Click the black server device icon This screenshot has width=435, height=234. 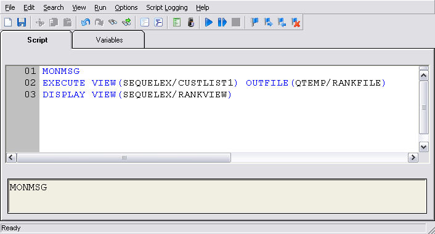click(x=190, y=22)
